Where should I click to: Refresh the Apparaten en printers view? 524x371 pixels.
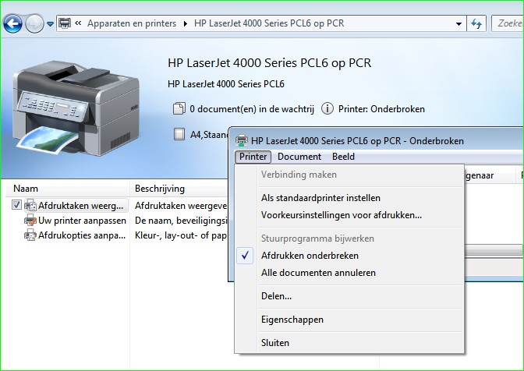[476, 23]
